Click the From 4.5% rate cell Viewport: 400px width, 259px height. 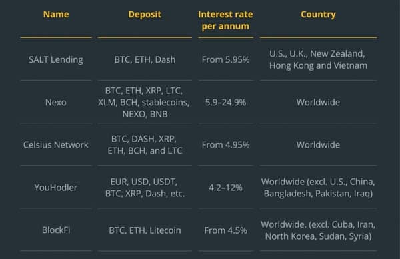click(x=225, y=230)
